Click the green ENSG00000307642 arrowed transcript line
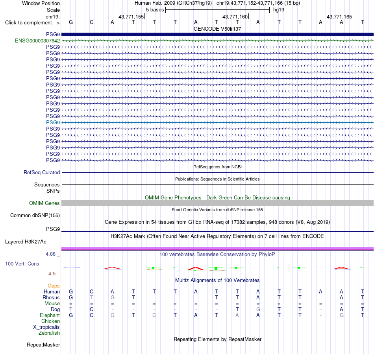The image size is (374, 354). pos(217,41)
